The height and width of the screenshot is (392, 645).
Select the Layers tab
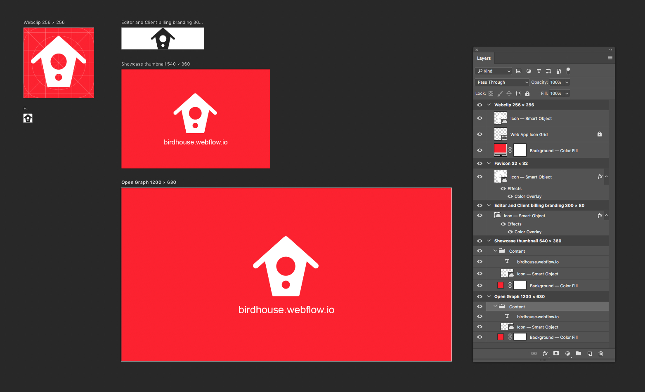pyautogui.click(x=484, y=59)
